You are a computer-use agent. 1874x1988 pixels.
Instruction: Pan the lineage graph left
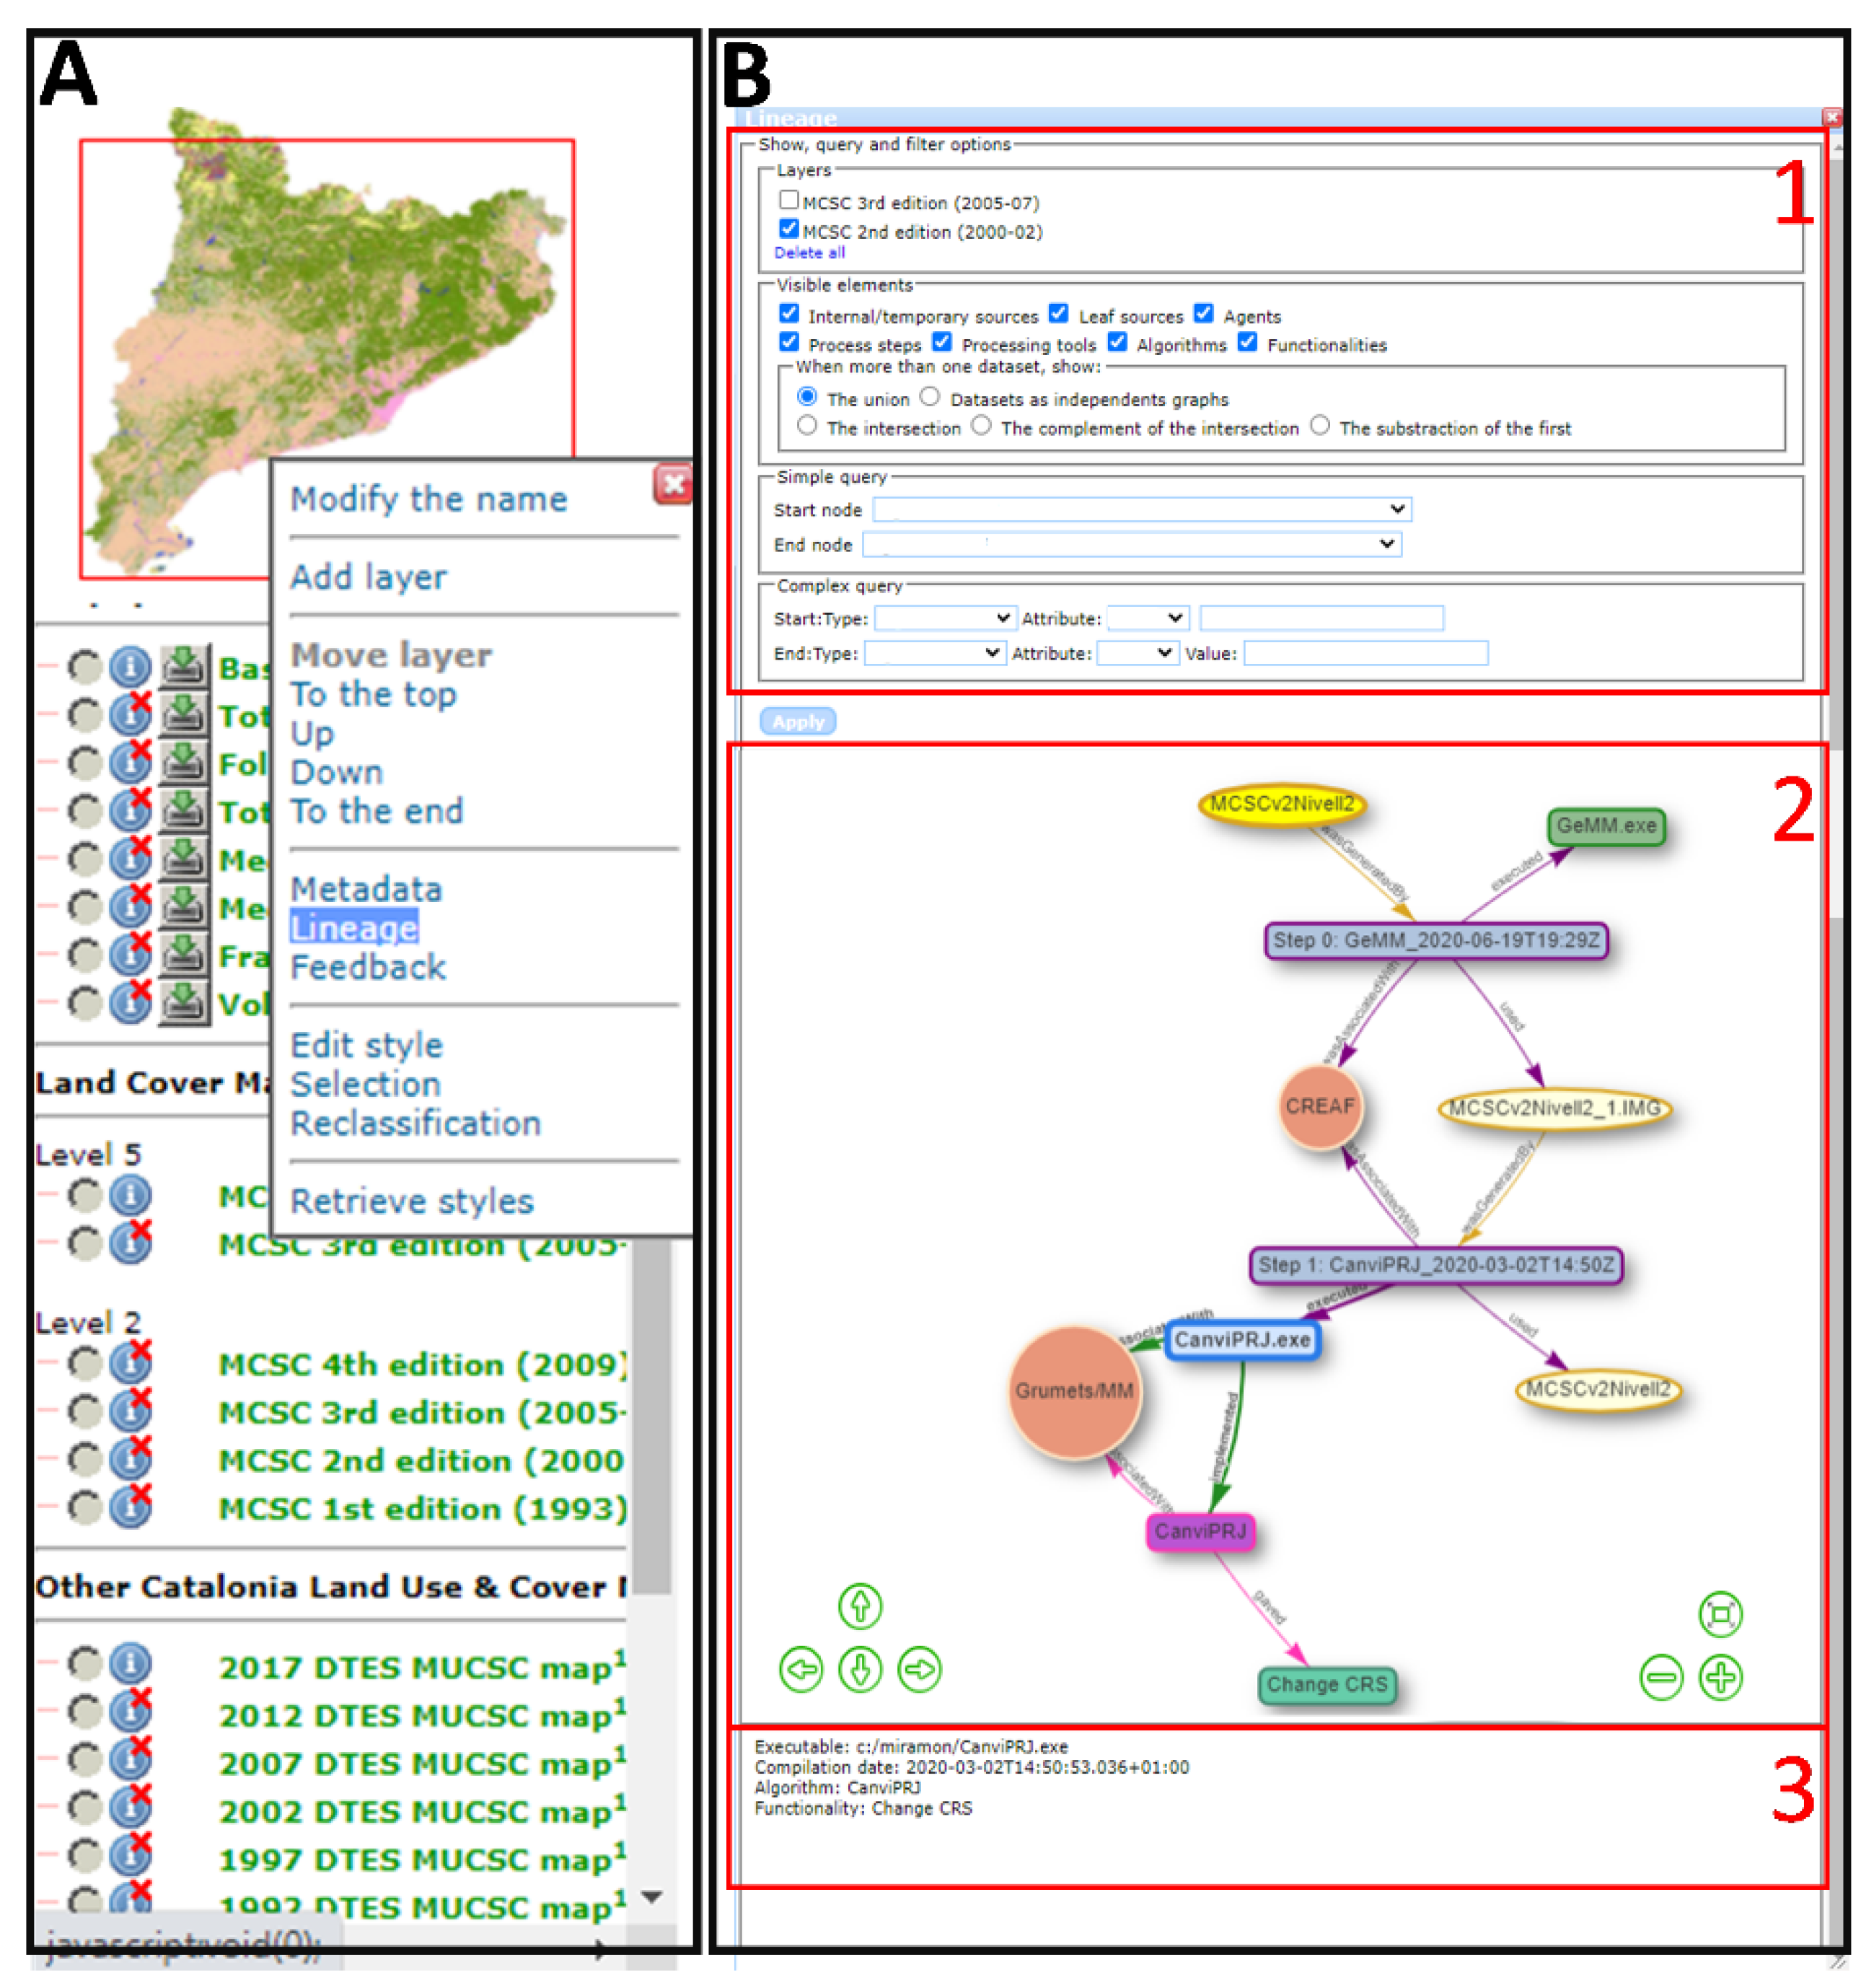click(801, 1669)
